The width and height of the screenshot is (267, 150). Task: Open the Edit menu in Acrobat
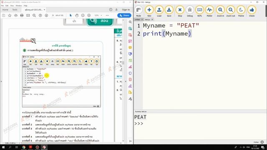pos(7,5)
